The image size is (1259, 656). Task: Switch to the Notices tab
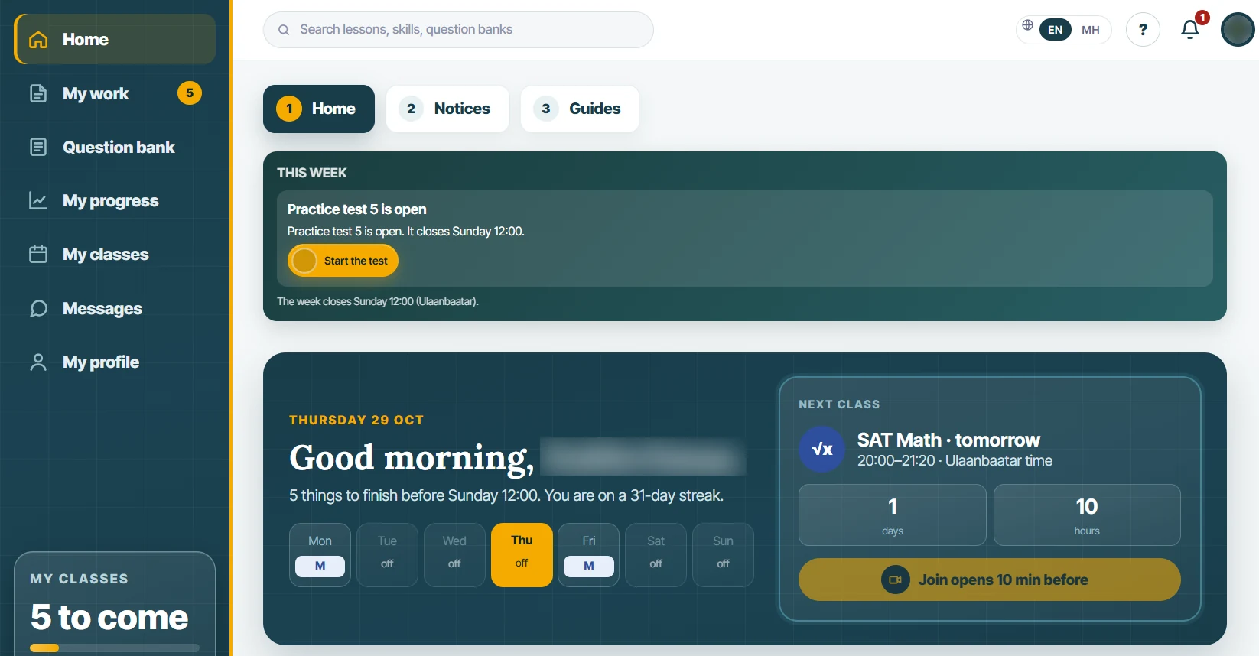coord(447,109)
